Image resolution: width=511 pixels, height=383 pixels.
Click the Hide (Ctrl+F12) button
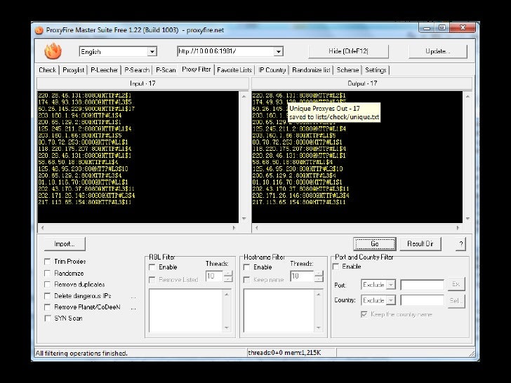coord(348,51)
